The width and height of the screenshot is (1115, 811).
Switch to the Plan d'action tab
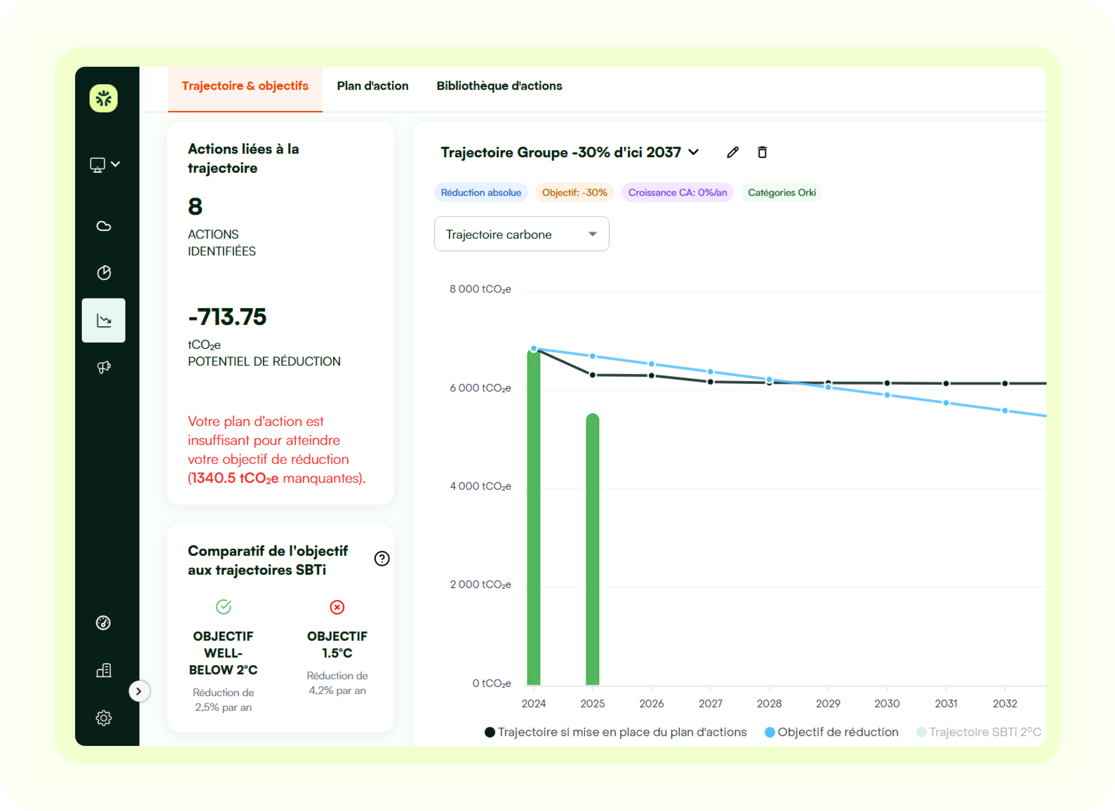click(x=372, y=86)
